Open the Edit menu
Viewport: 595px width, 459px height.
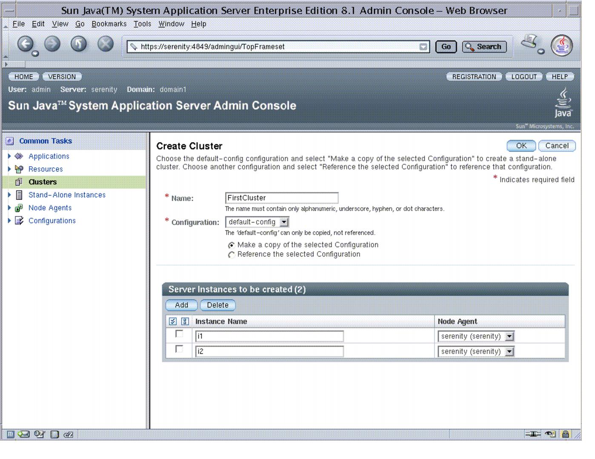(x=38, y=24)
